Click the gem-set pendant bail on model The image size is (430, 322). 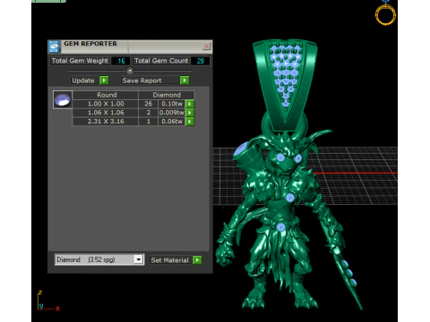click(285, 85)
